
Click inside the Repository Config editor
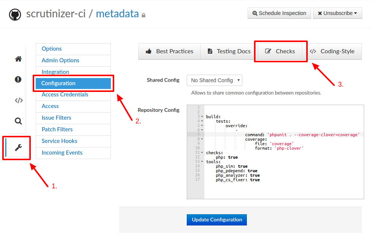[275, 152]
